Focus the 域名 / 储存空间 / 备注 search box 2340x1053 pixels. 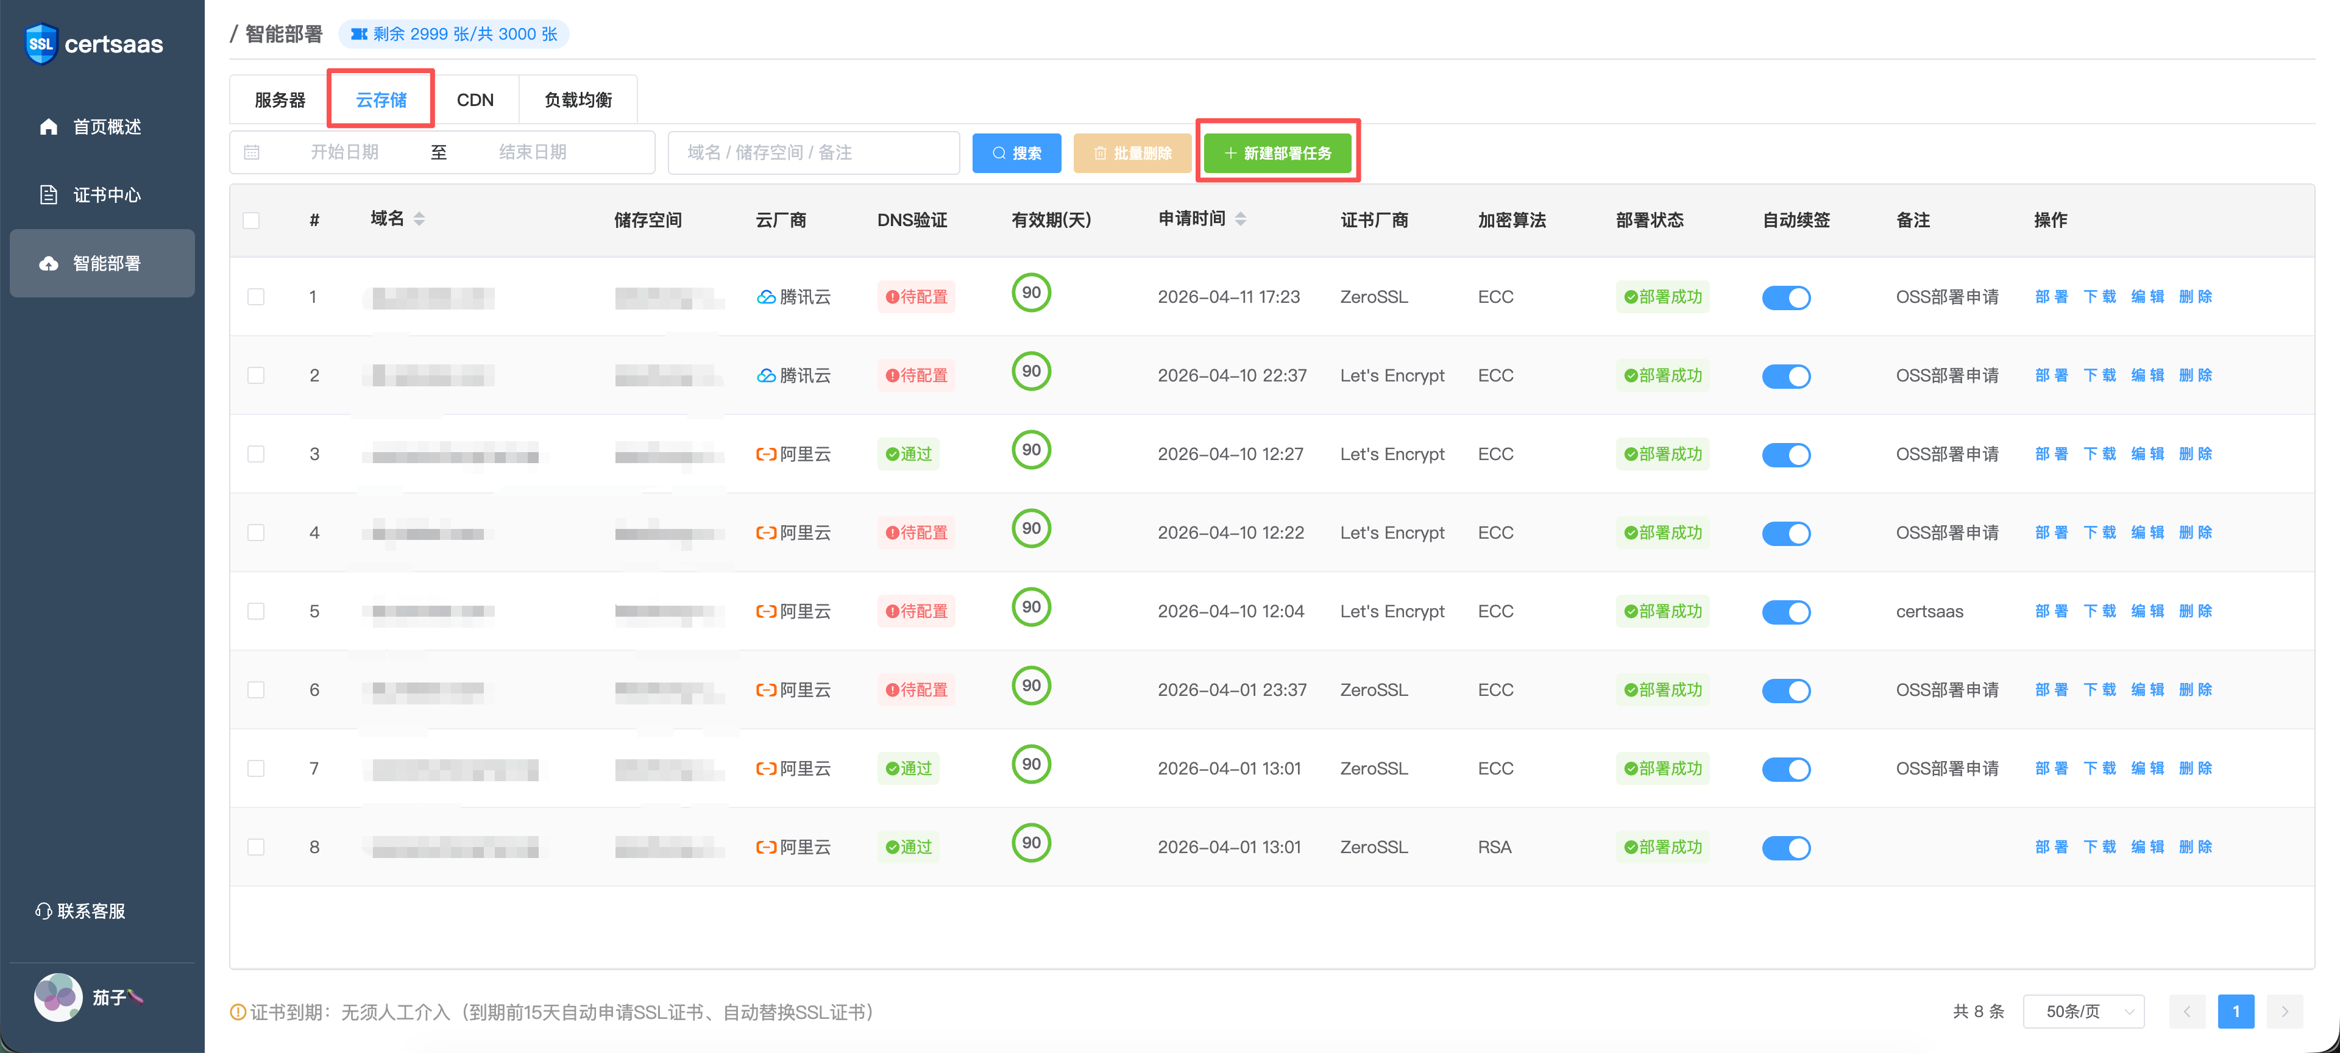coord(813,152)
